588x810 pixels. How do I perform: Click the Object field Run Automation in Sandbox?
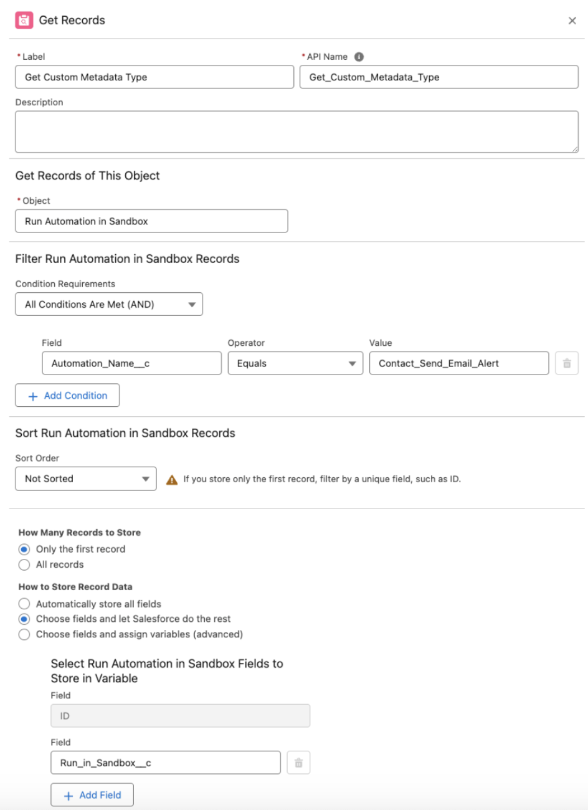pos(151,221)
